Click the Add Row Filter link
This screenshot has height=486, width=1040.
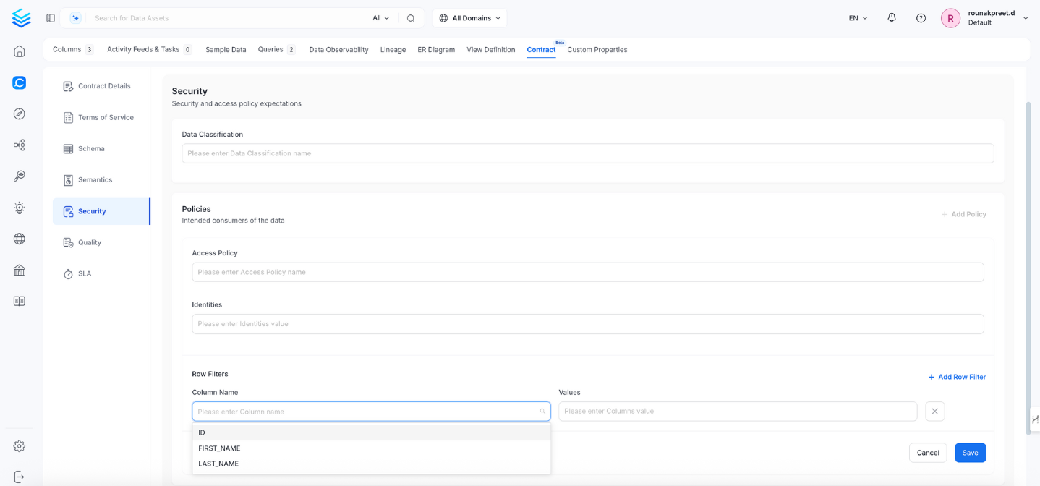coord(957,377)
